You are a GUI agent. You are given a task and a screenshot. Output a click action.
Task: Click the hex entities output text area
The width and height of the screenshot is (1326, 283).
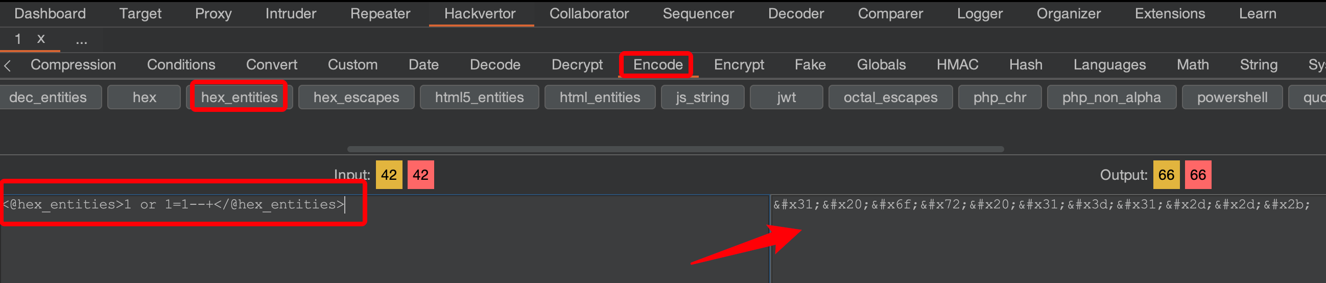coord(1045,242)
